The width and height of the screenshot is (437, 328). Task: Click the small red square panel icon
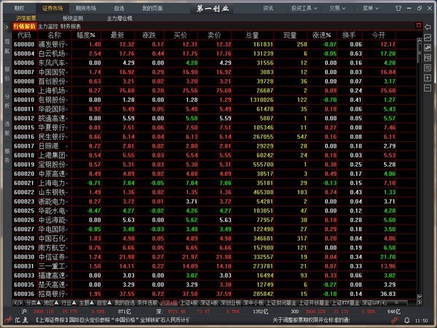(x=419, y=25)
